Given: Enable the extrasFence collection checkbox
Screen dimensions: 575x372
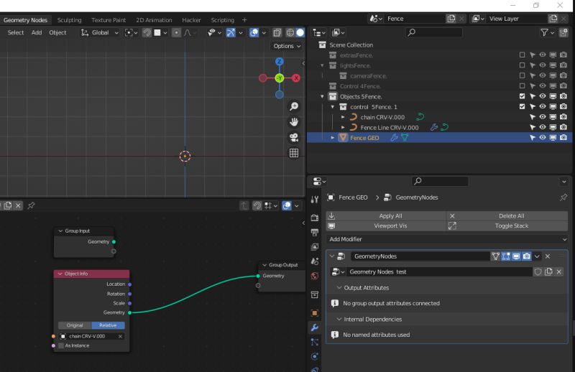Looking at the screenshot, I should [x=523, y=55].
